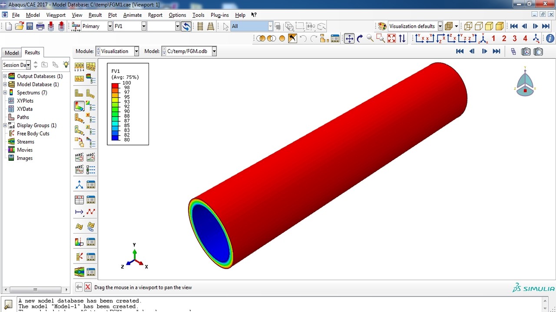Click the Cycle Views up-down arrows icon
This screenshot has height=312, width=556.
click(x=402, y=39)
